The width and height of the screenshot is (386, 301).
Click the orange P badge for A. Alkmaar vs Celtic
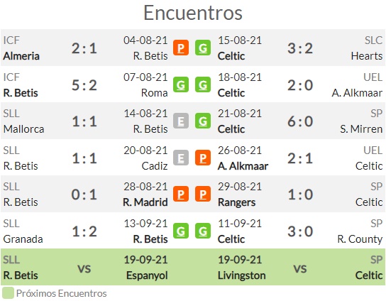click(x=203, y=158)
